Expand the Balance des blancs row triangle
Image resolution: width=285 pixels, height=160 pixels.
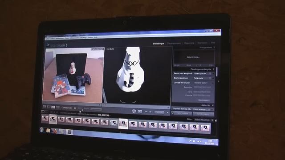[213, 78]
